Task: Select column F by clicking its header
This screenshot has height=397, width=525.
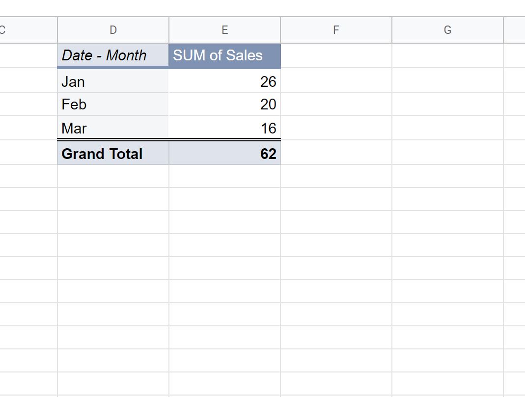Action: [335, 29]
